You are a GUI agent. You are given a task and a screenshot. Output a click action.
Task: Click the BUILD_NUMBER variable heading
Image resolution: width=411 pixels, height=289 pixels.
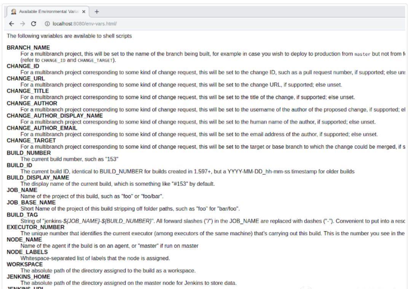[29, 153]
